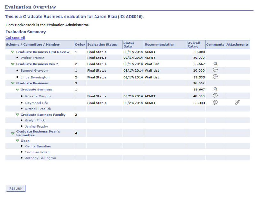This screenshot has height=209, width=259.
Task: Open Raymond Fife's paperclip attachment
Action: tap(237, 102)
